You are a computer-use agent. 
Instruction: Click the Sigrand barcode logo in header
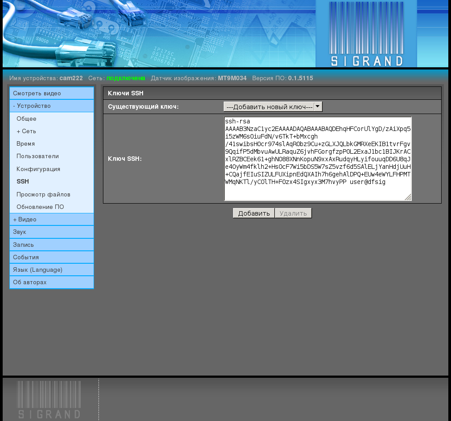366,34
